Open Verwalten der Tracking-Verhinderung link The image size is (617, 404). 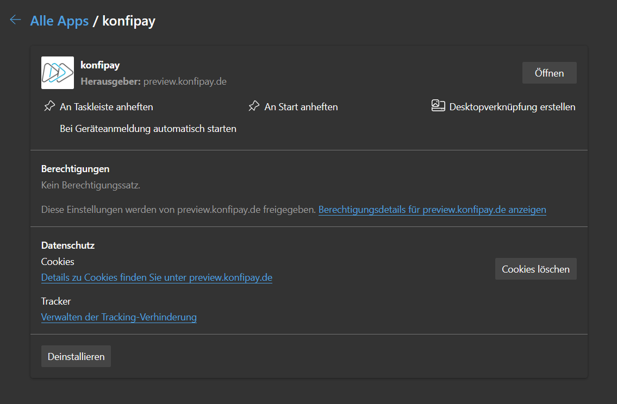click(119, 317)
